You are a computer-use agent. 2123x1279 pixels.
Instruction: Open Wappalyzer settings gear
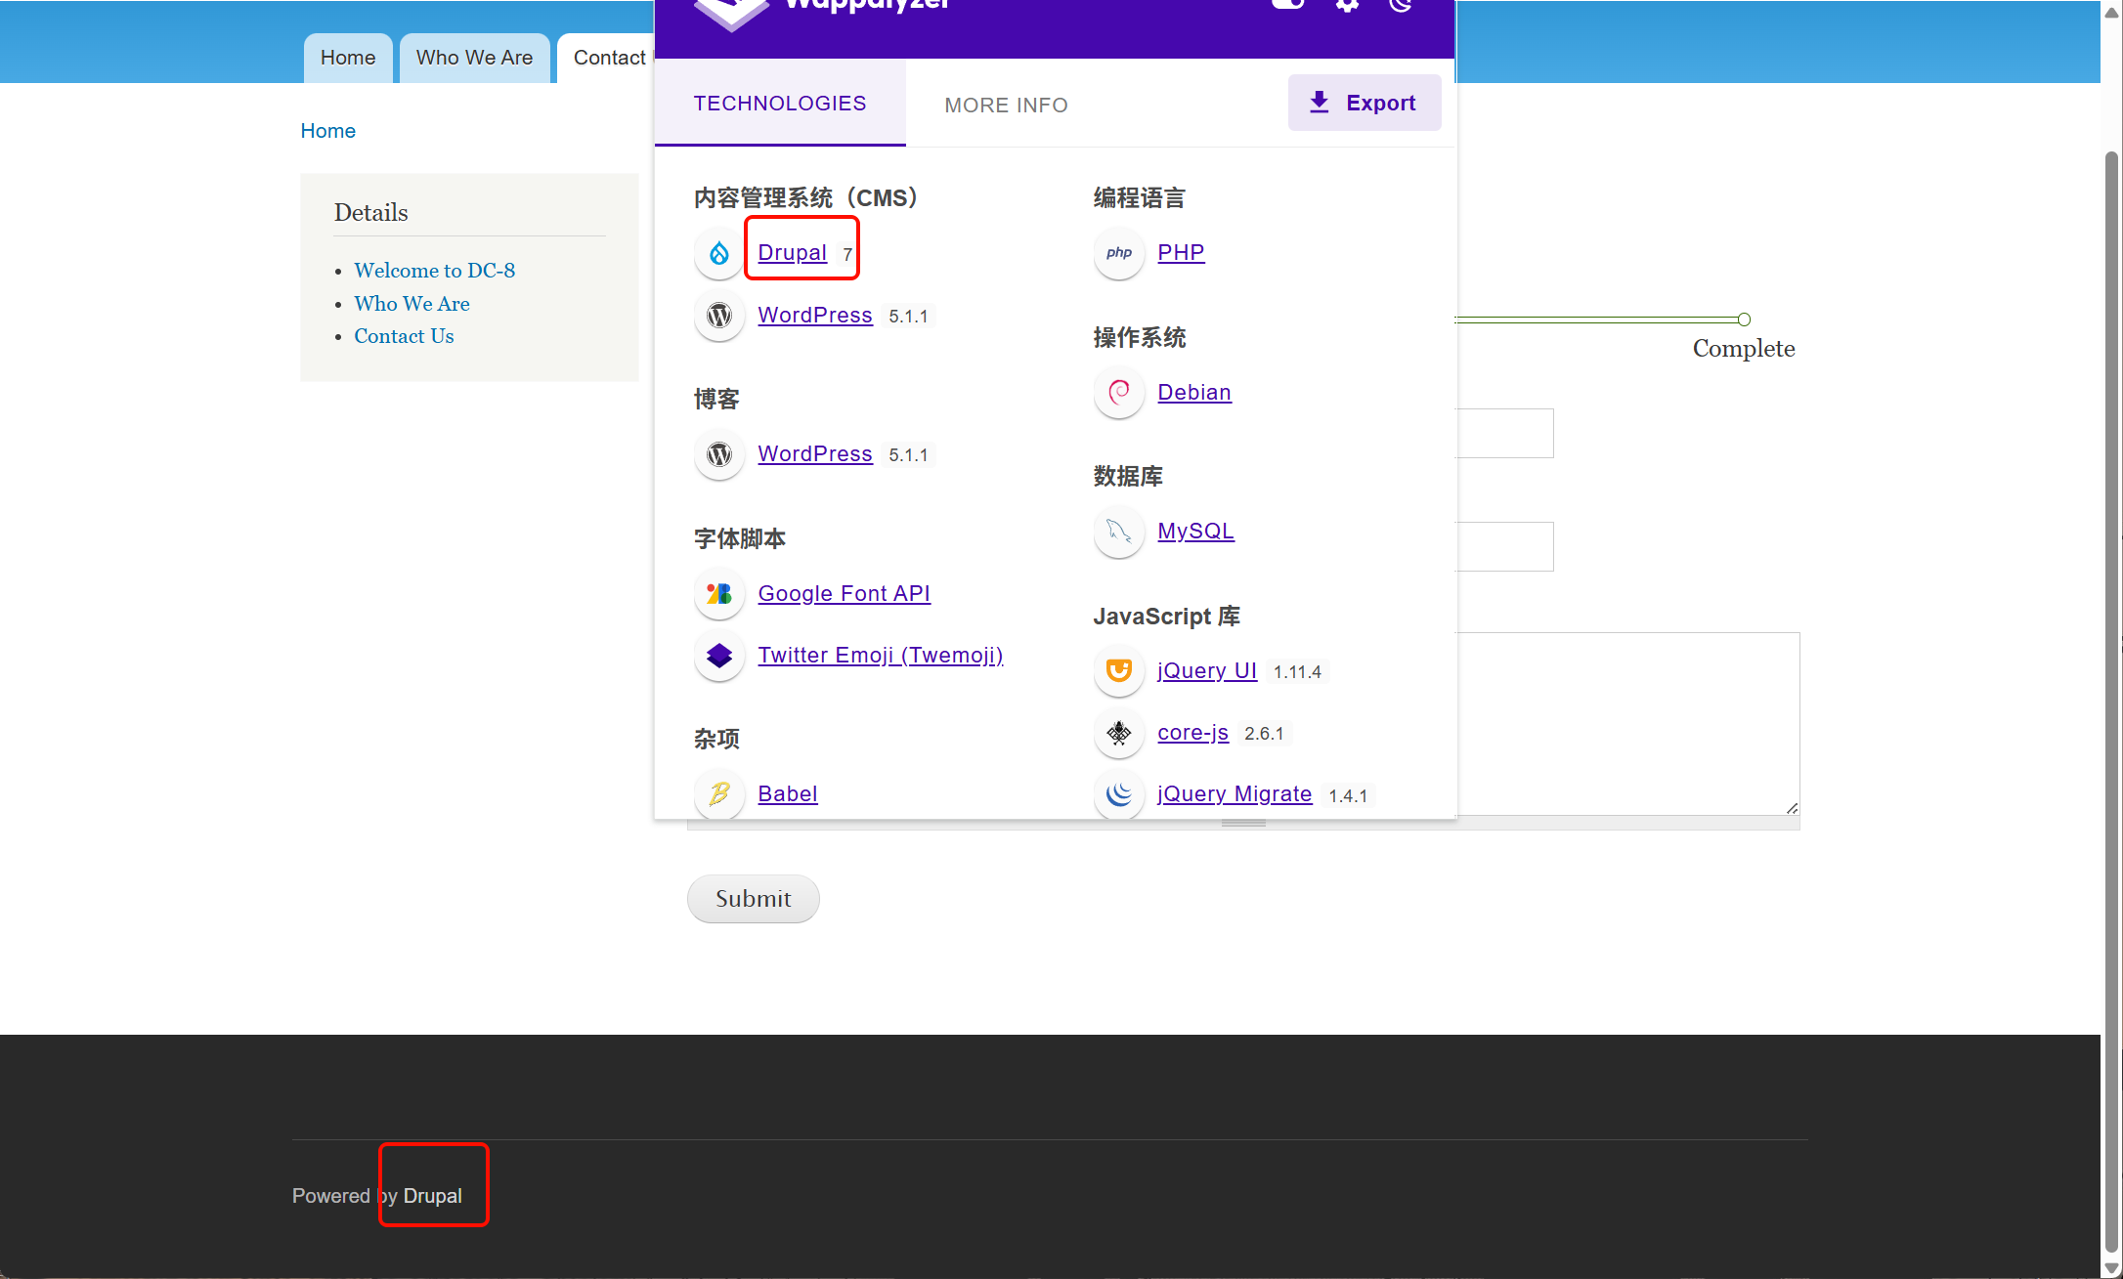pos(1348,5)
